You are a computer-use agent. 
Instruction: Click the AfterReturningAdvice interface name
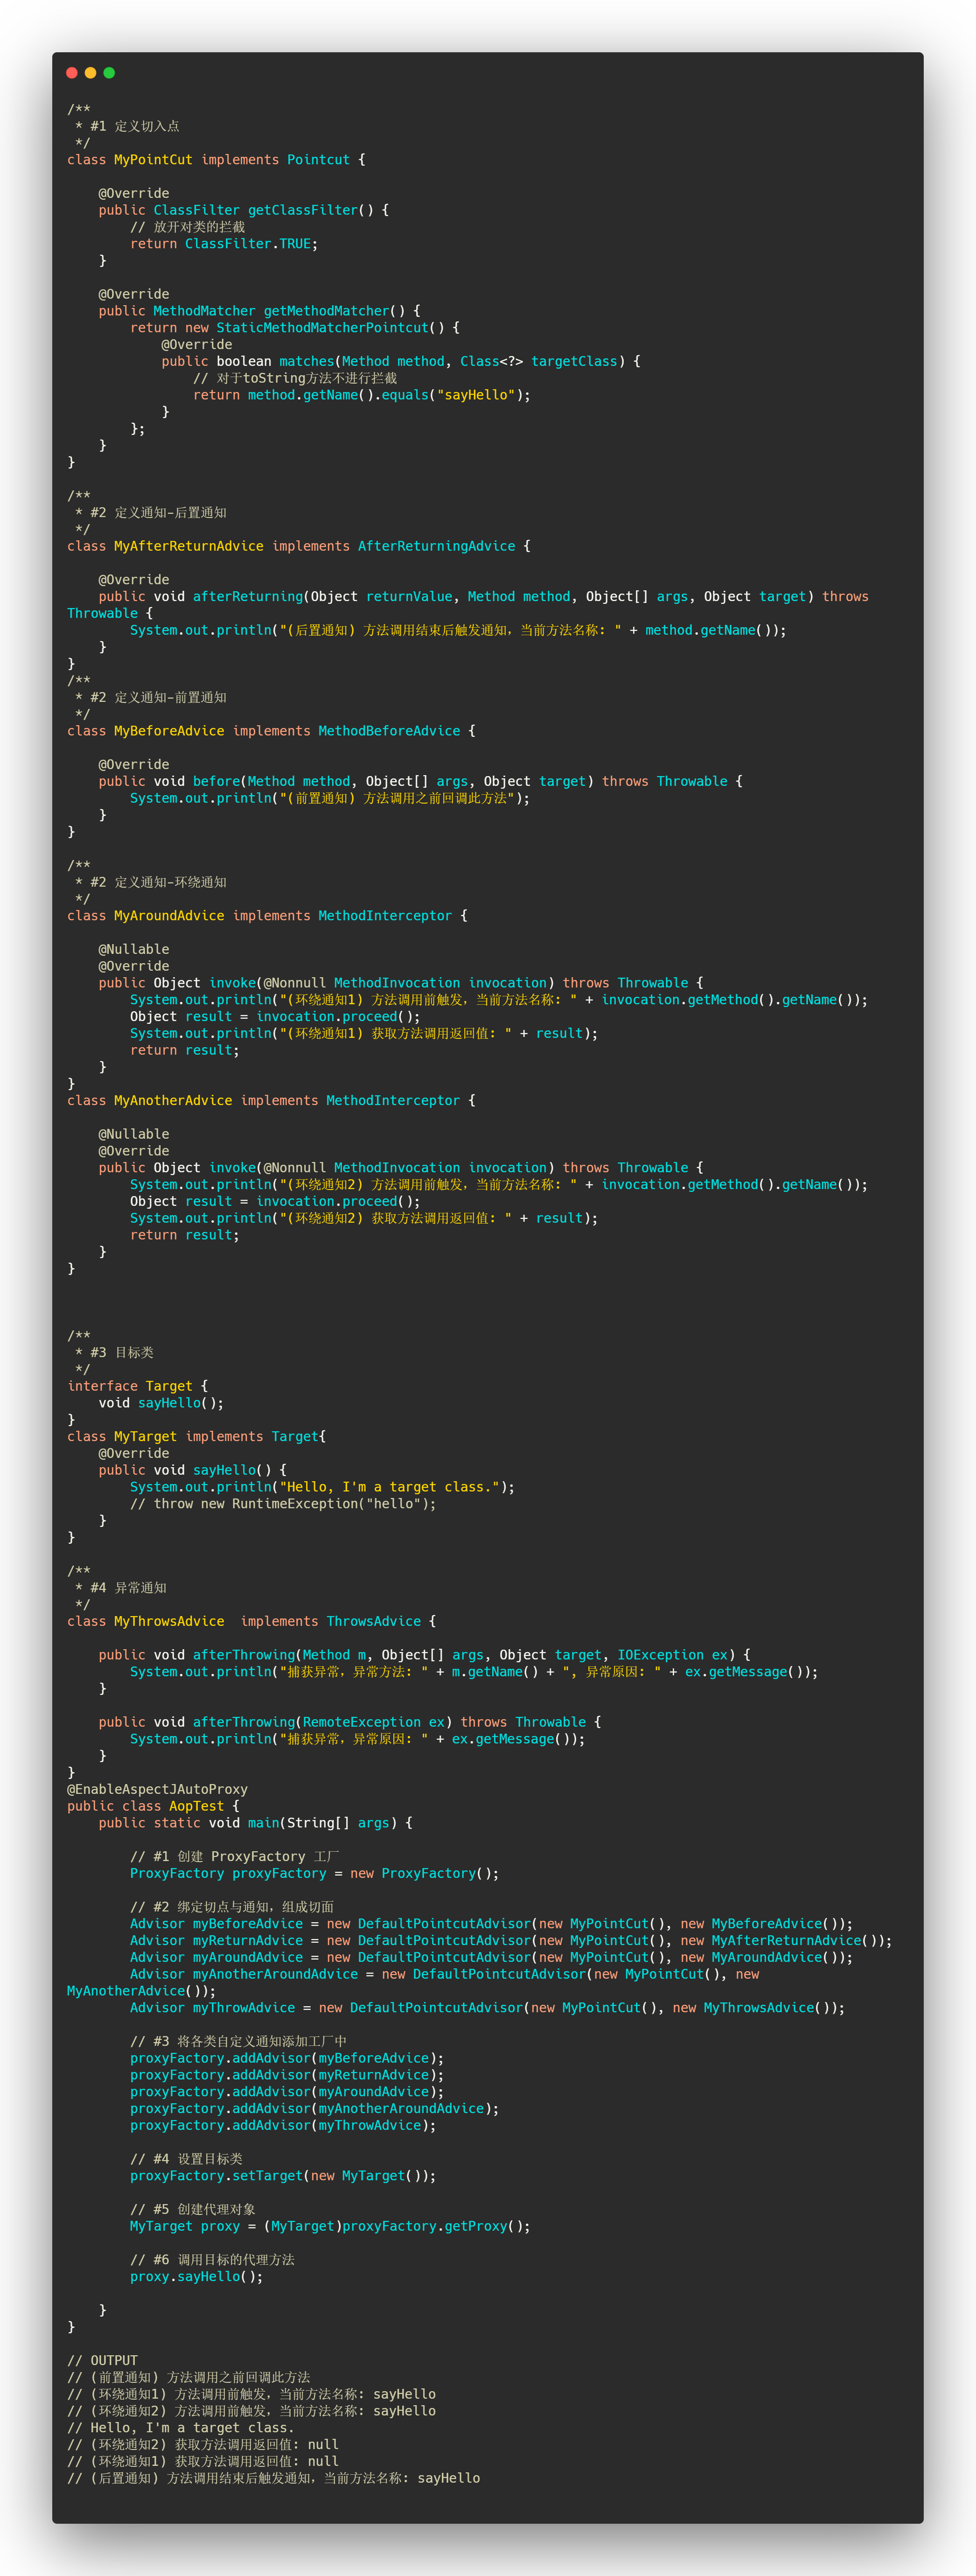tap(436, 546)
